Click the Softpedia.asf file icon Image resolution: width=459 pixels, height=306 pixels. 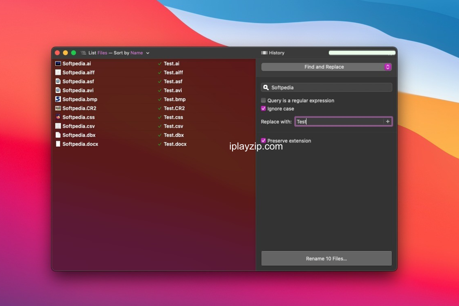coord(58,81)
